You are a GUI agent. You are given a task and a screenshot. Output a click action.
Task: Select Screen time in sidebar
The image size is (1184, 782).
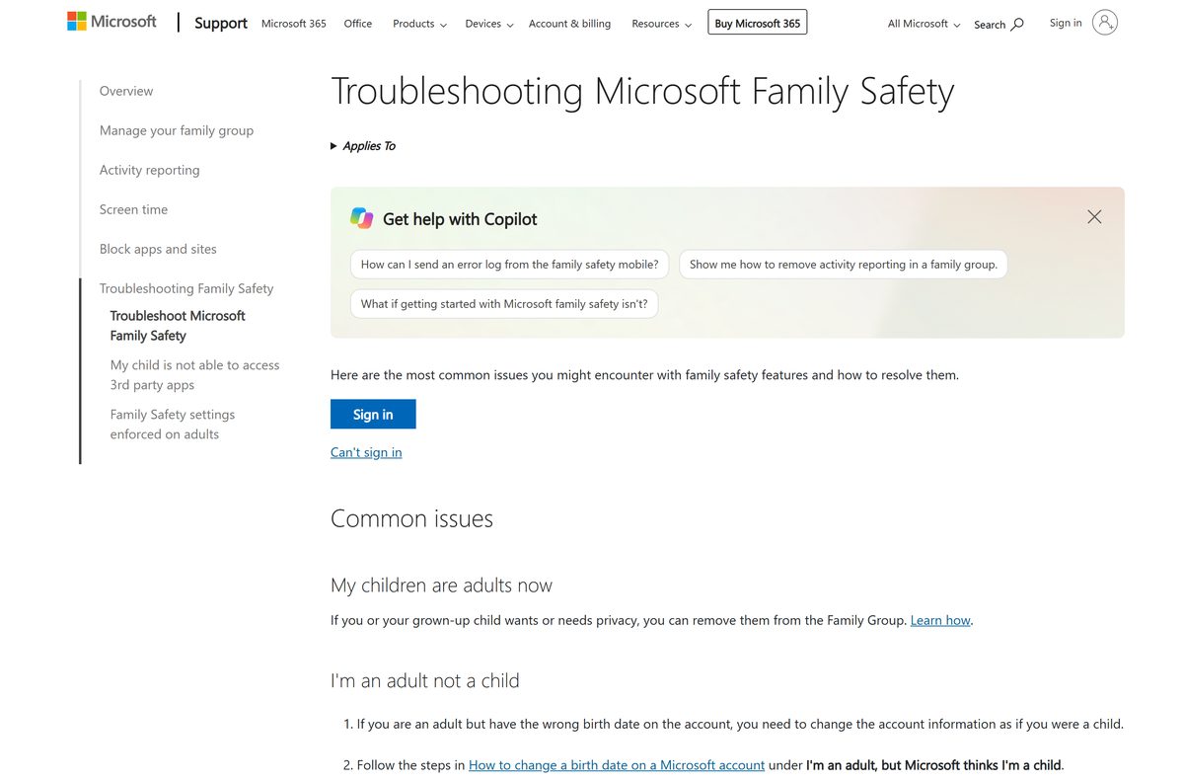click(x=133, y=209)
